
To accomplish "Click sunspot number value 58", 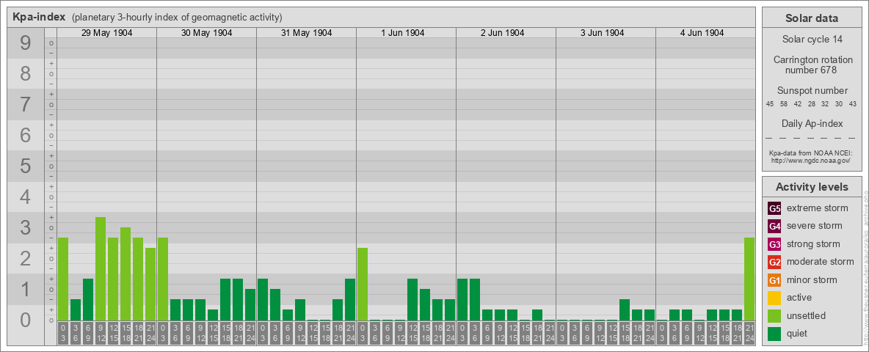I will (784, 104).
